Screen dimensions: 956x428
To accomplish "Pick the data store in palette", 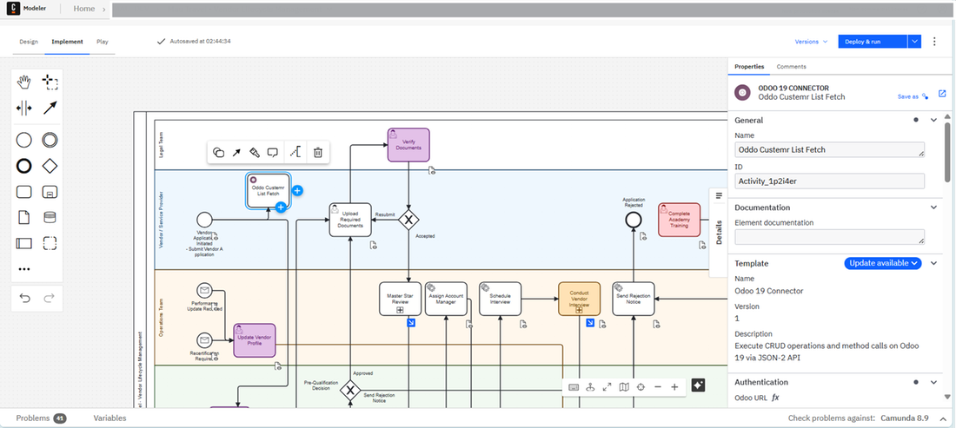I will [50, 217].
